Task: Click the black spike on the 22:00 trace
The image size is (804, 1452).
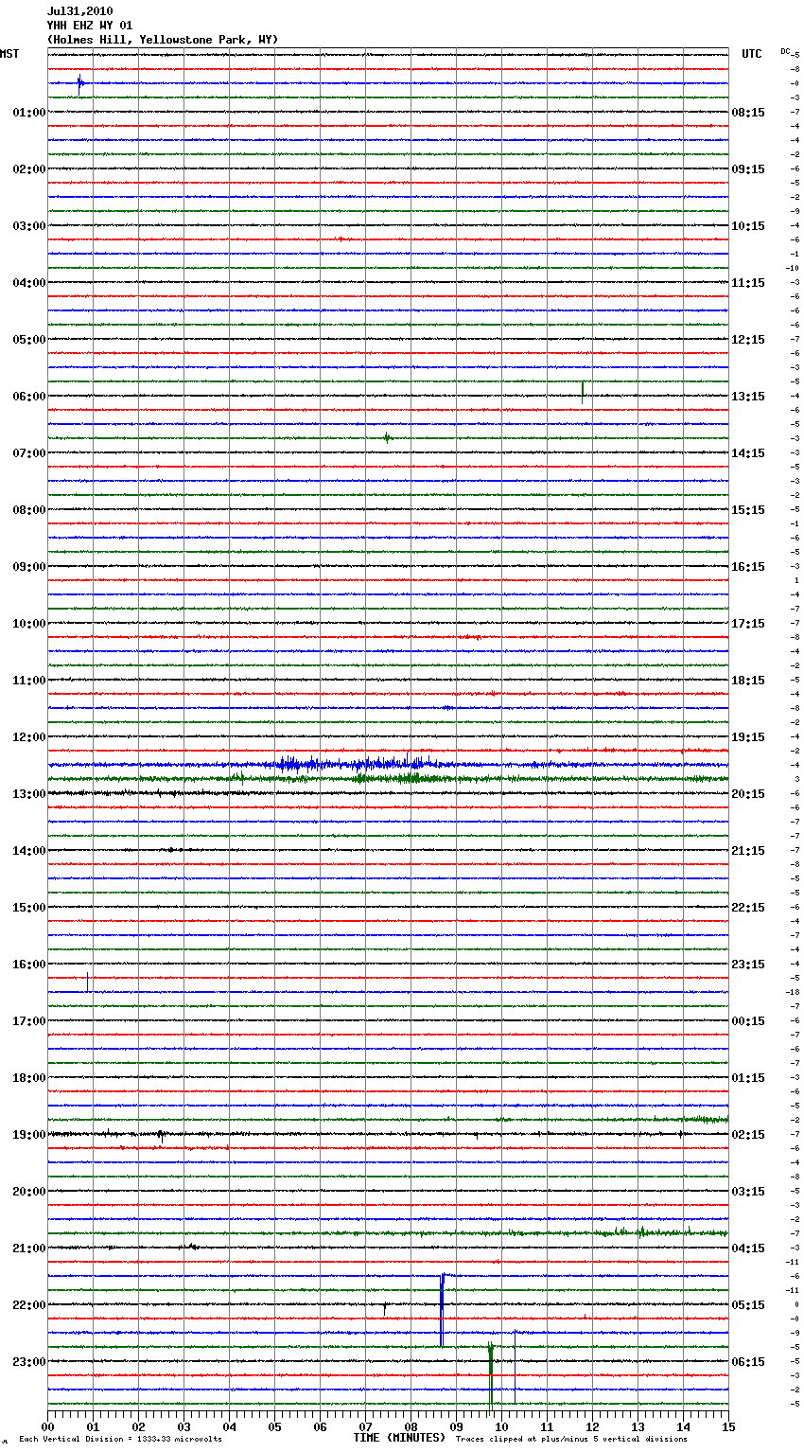Action: coord(385,1308)
